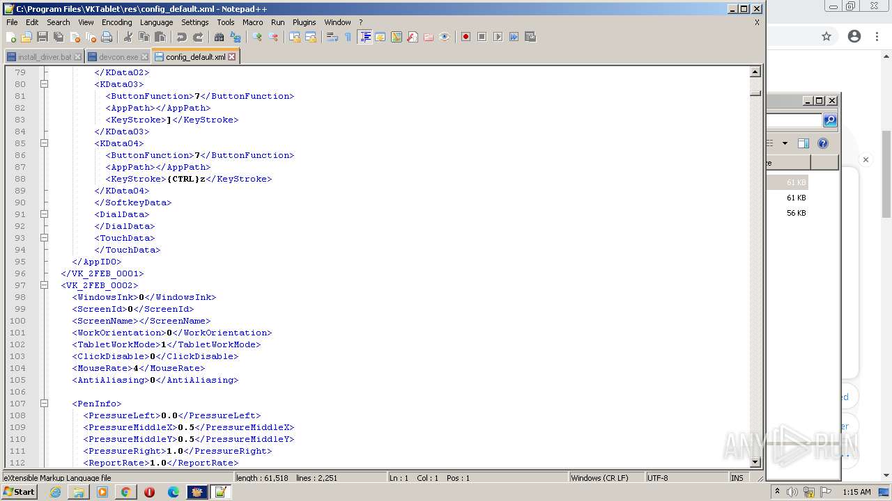Click the Redo arrow icon
The image size is (892, 501).
pyautogui.click(x=198, y=37)
